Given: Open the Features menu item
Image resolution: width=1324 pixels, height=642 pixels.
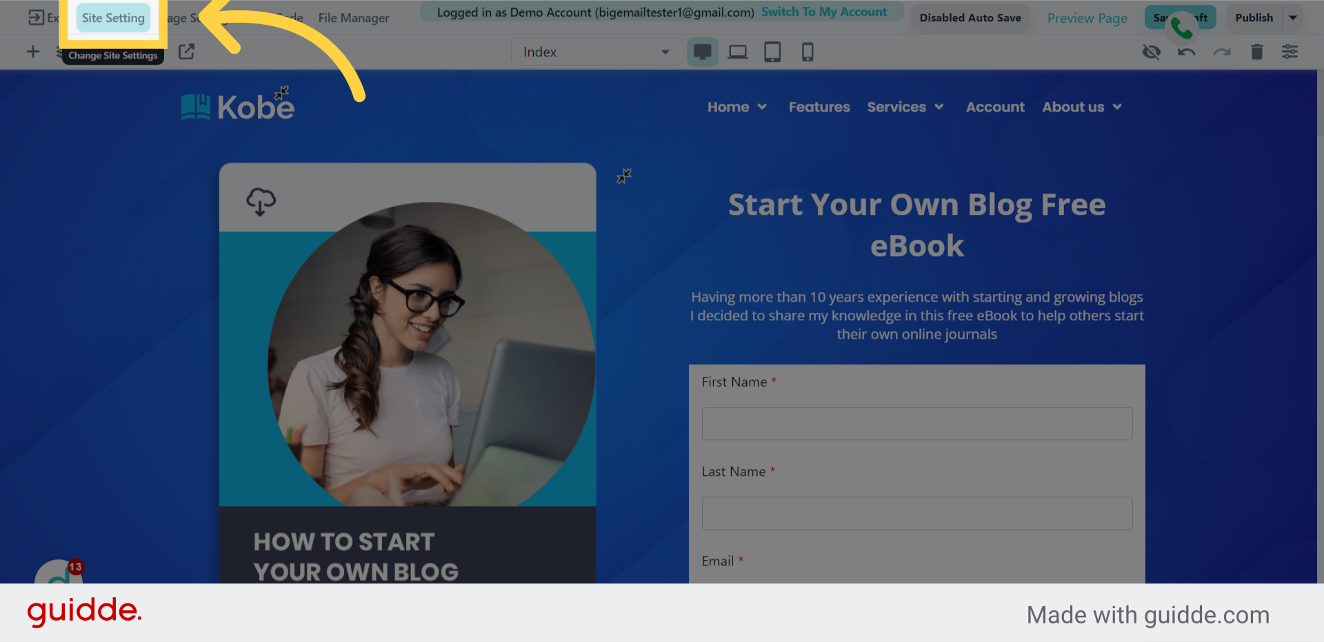Looking at the screenshot, I should (x=819, y=107).
